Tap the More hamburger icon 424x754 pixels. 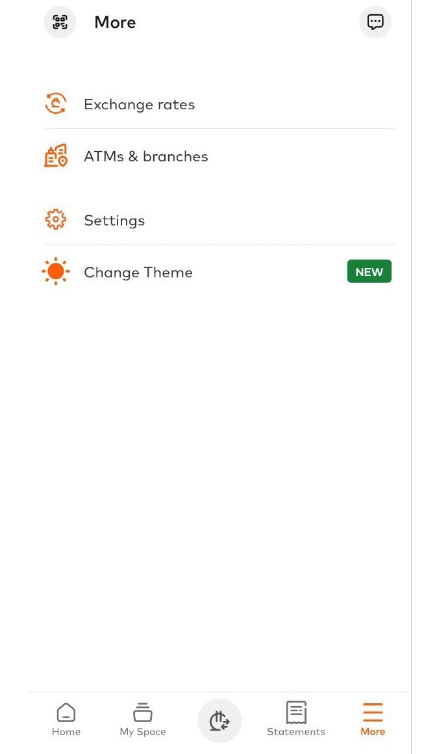point(373,712)
